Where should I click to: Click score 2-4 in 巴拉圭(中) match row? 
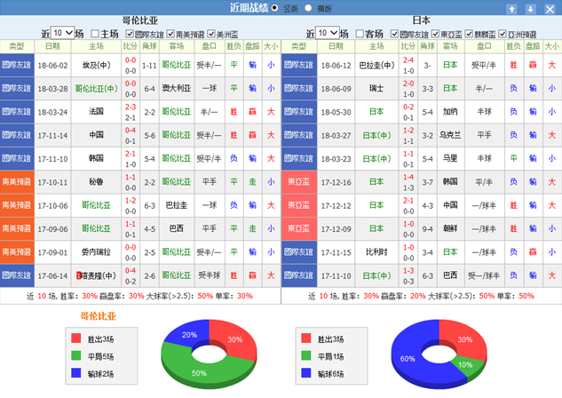coord(408,60)
